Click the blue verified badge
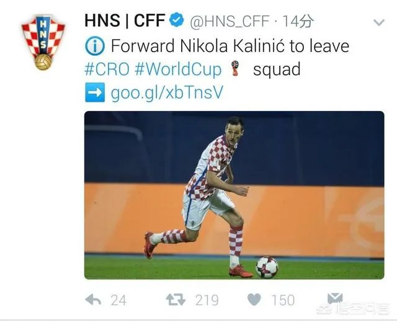397x322 pixels. [x=176, y=20]
